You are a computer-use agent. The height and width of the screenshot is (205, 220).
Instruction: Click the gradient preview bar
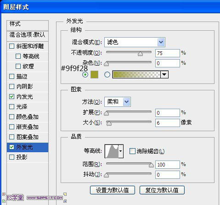click(136, 75)
